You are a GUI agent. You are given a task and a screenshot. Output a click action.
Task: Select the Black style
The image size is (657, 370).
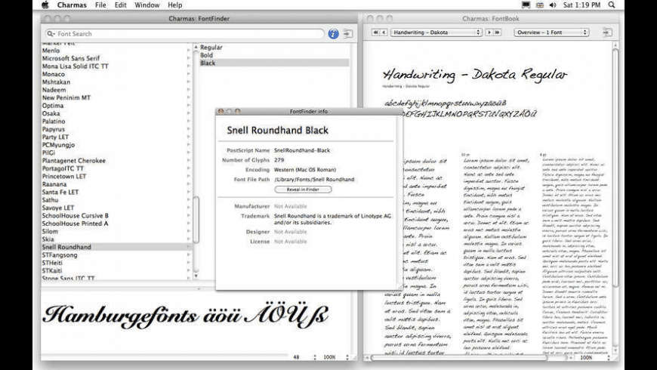(x=274, y=63)
